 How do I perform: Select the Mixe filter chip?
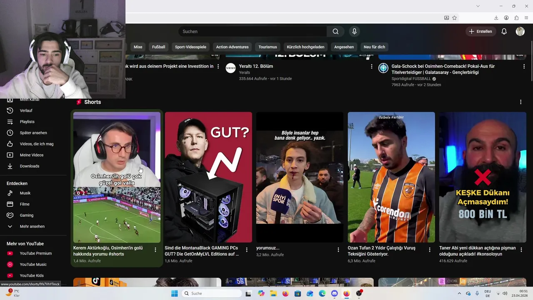pos(138,47)
